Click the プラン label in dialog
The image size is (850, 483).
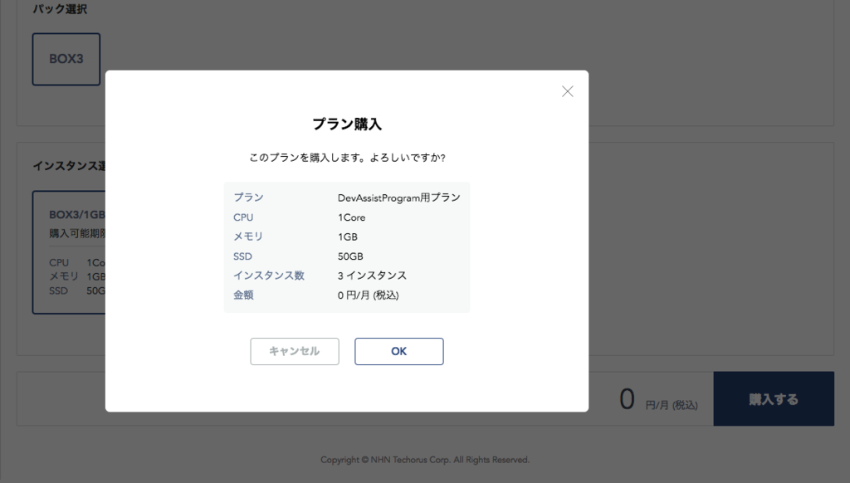[x=248, y=198]
